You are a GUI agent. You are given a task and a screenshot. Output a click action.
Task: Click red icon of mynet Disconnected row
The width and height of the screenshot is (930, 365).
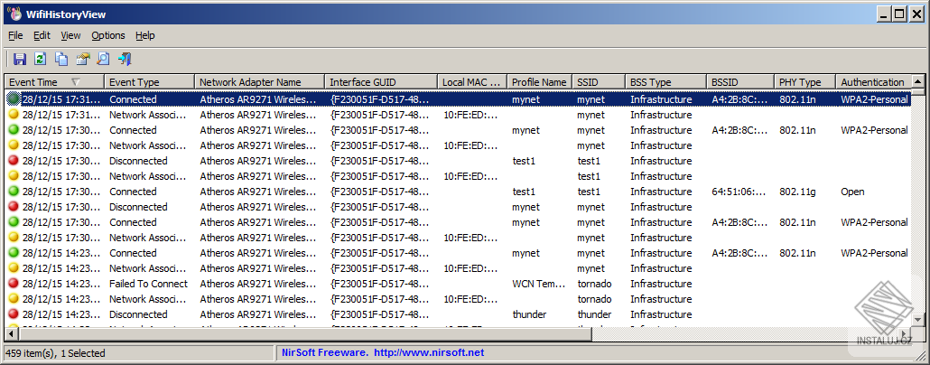click(14, 207)
